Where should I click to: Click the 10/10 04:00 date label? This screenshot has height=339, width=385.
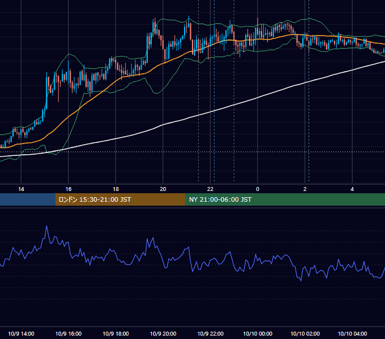(x=352, y=333)
